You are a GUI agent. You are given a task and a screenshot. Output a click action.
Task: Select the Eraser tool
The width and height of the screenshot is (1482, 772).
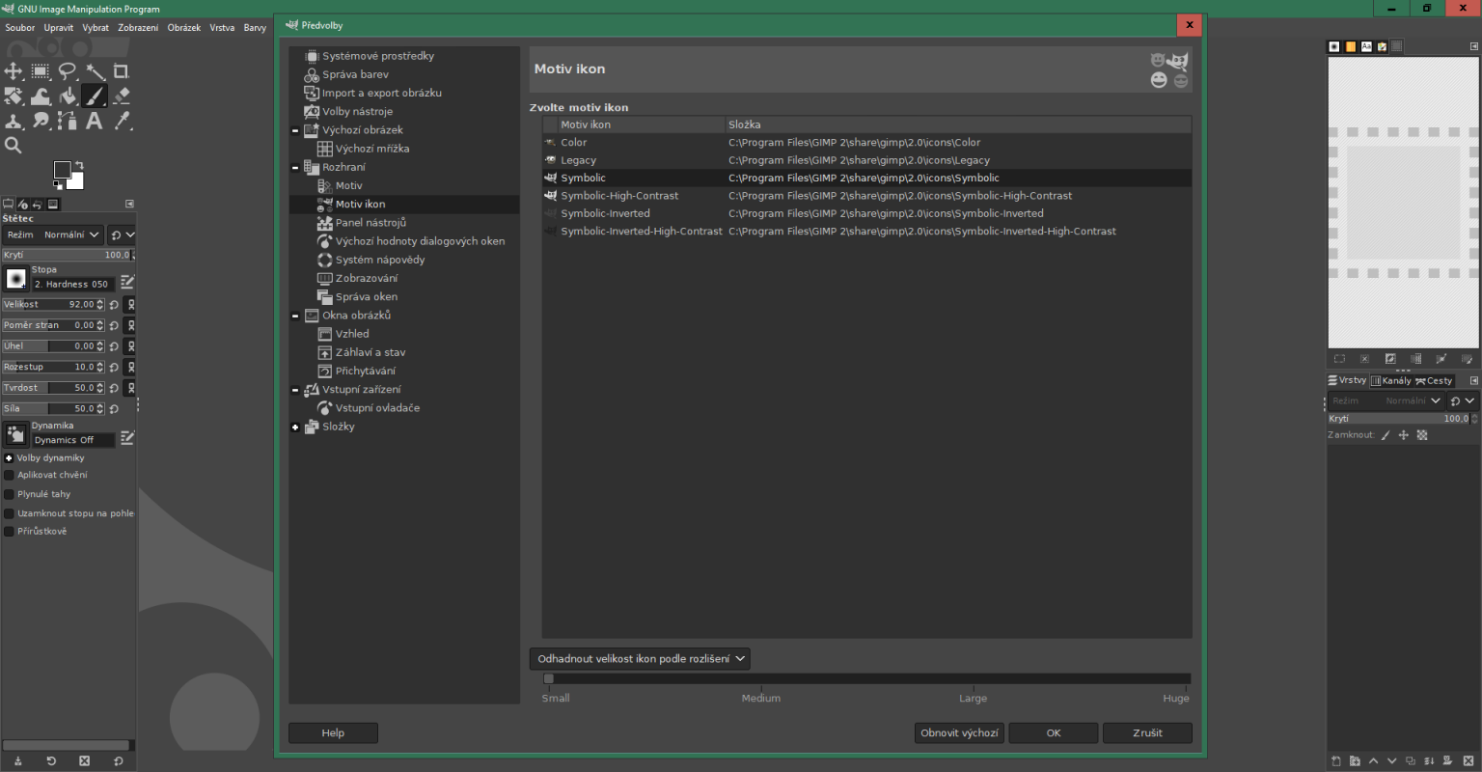point(122,96)
